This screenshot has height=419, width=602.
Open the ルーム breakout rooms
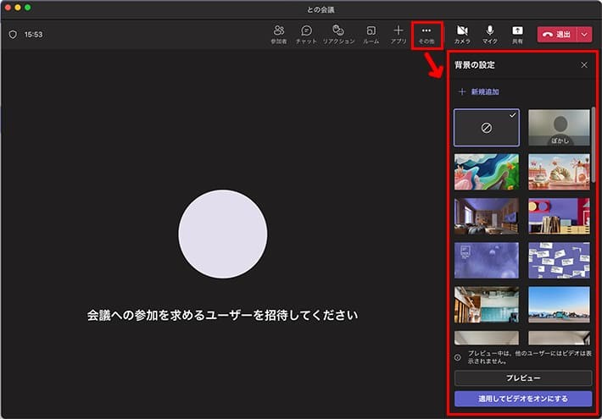pos(371,35)
